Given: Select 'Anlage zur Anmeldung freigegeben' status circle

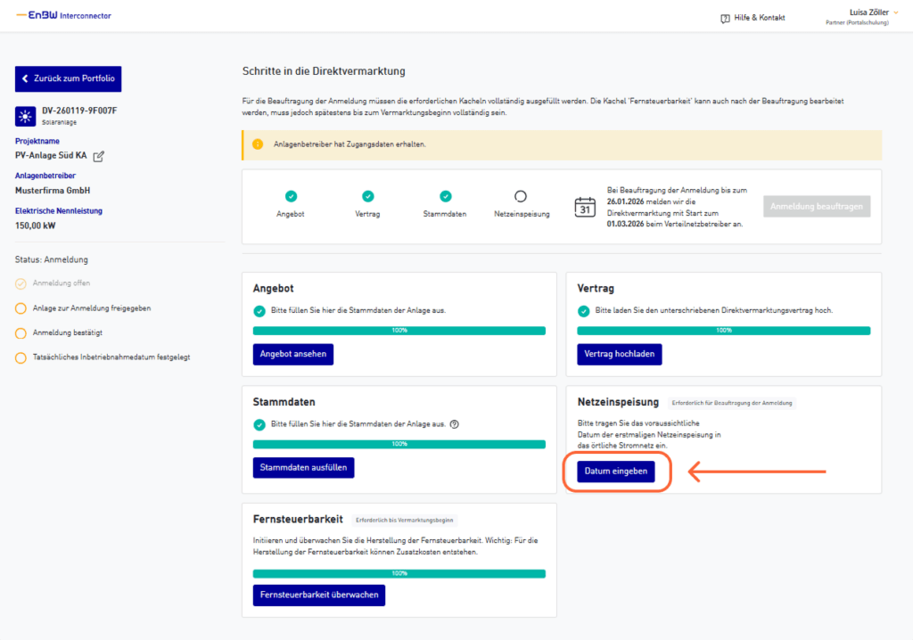Looking at the screenshot, I should pos(21,308).
